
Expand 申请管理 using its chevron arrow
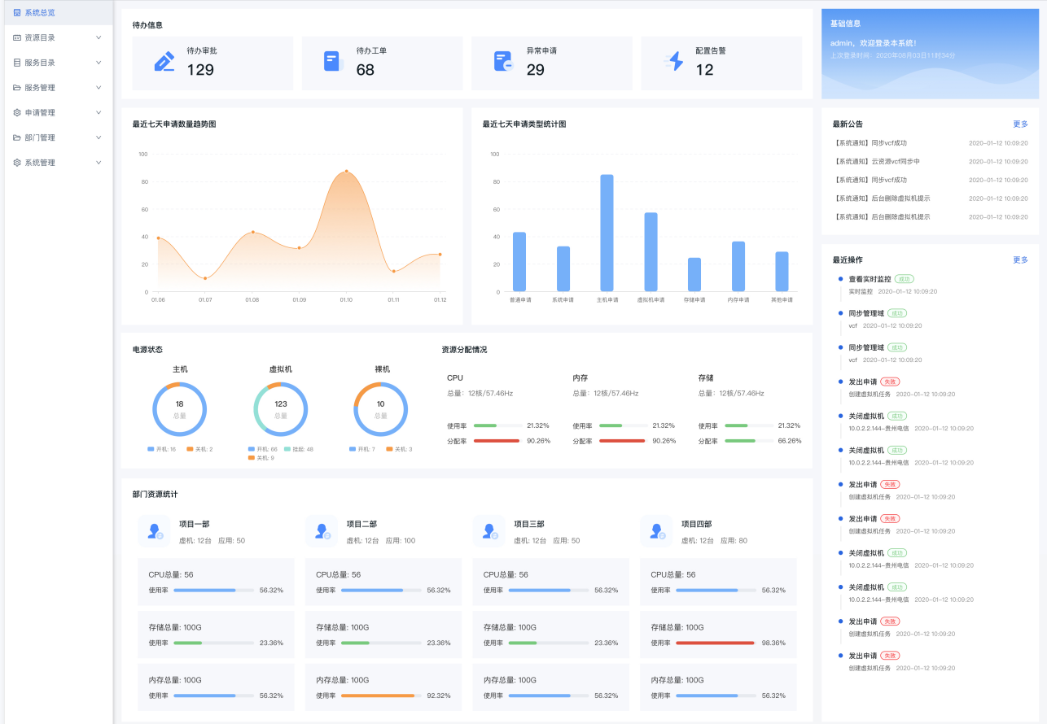coord(99,113)
